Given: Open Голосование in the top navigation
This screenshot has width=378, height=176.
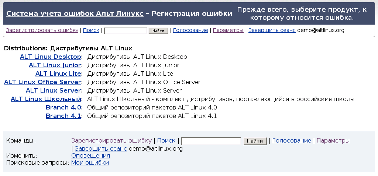Looking at the screenshot, I should (x=190, y=30).
